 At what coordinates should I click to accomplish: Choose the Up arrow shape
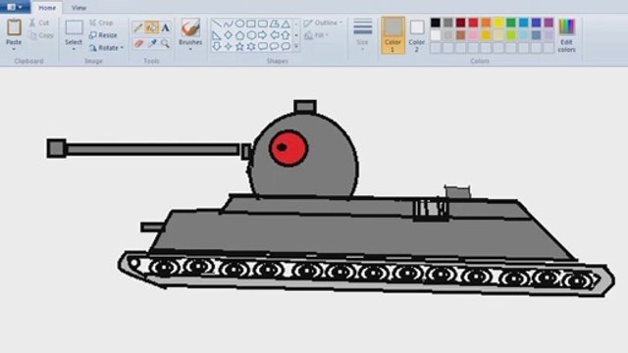click(x=286, y=35)
